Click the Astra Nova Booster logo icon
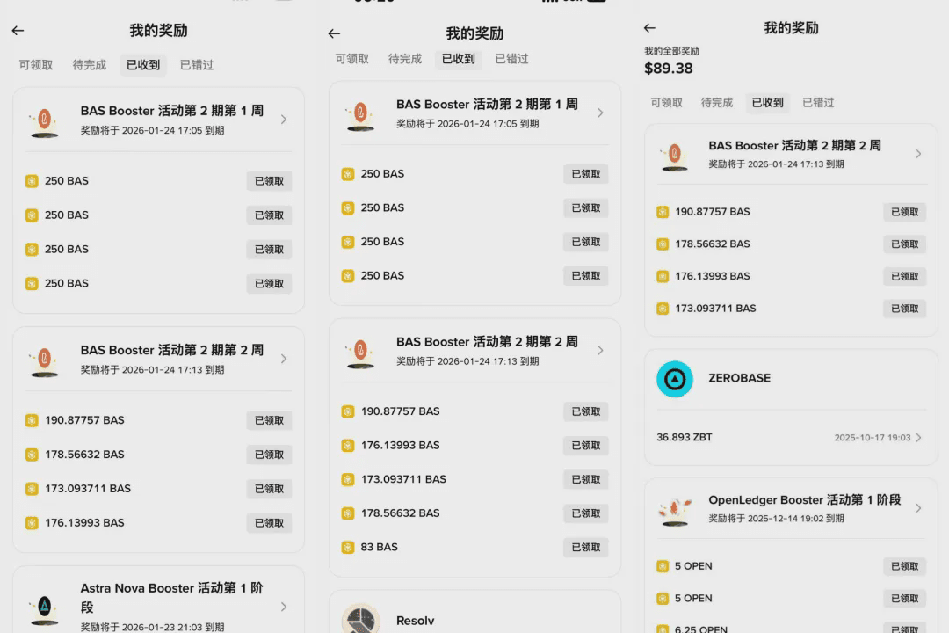Image resolution: width=949 pixels, height=633 pixels. (x=44, y=606)
